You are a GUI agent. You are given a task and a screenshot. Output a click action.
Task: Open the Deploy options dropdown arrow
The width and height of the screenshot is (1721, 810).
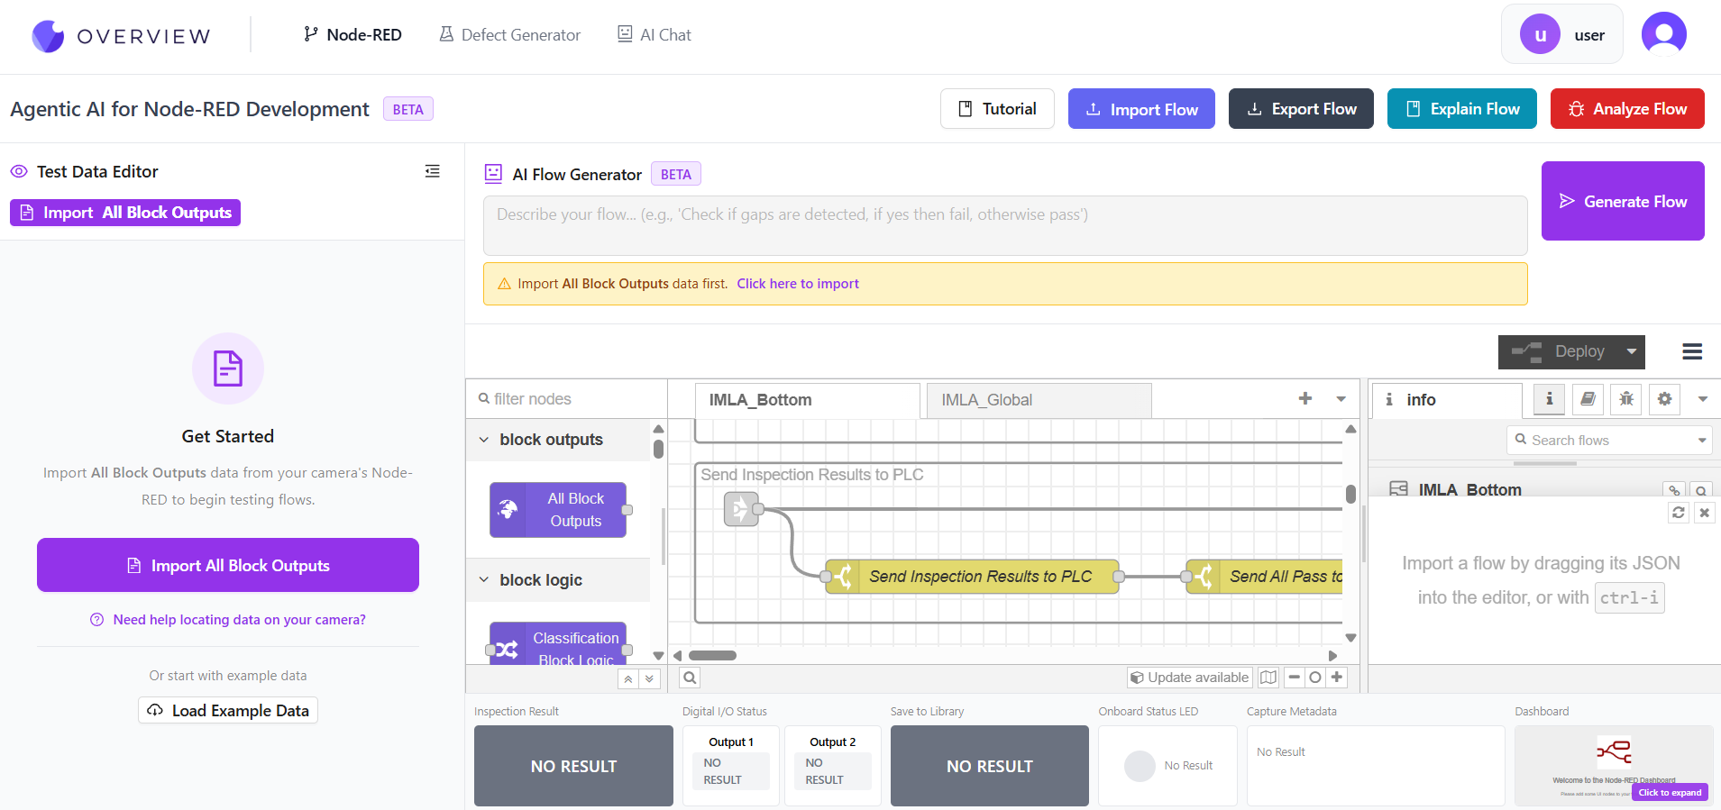click(x=1631, y=351)
